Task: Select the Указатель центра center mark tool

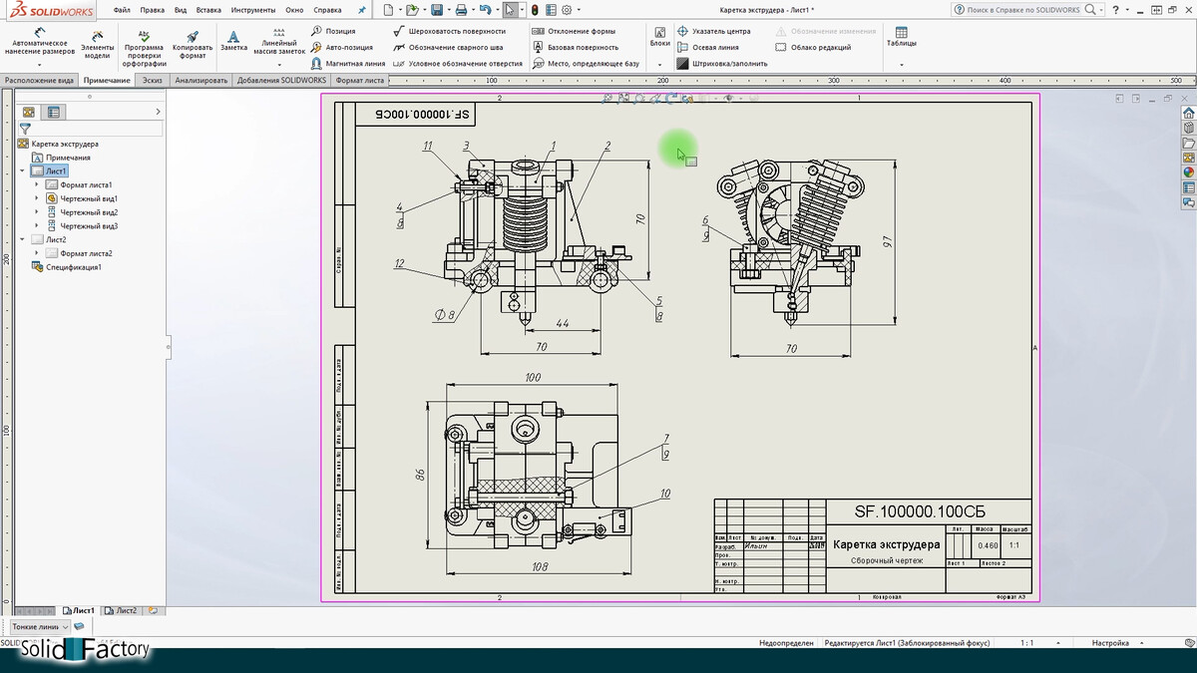Action: 712,31
